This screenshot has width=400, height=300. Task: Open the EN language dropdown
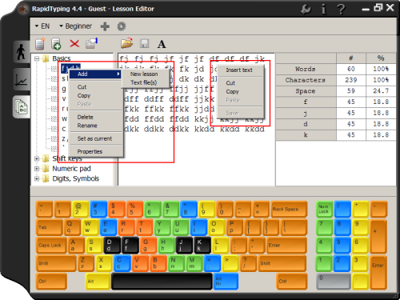coord(42,26)
